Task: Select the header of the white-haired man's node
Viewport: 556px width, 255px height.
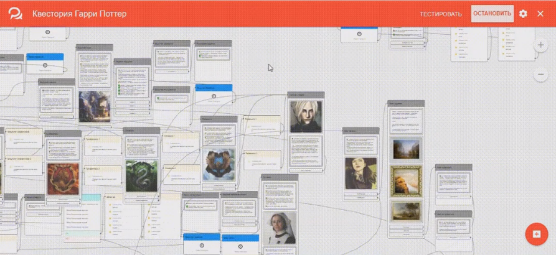Action: 306,96
